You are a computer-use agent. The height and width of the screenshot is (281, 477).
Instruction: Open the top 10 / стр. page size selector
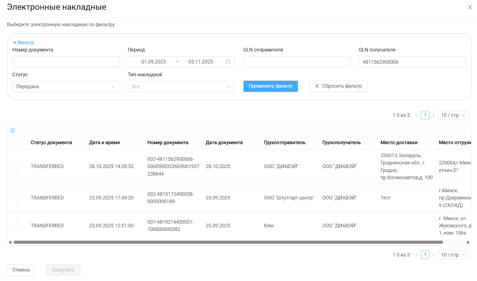pyautogui.click(x=453, y=115)
